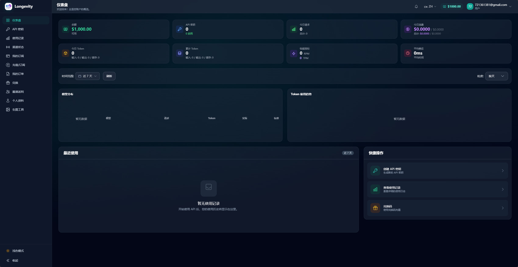Click the broadcast icon beside 渠道状态 in the sidebar
The image size is (518, 267).
8,47
